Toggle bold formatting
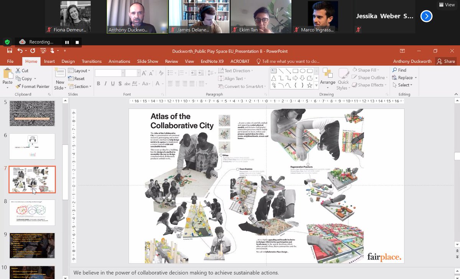The width and height of the screenshot is (460, 279). click(x=99, y=83)
